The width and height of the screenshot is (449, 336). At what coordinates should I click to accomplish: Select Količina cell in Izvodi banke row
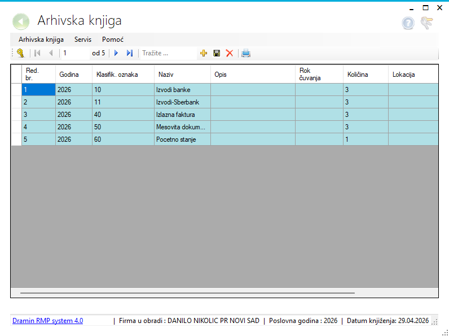tap(366, 90)
